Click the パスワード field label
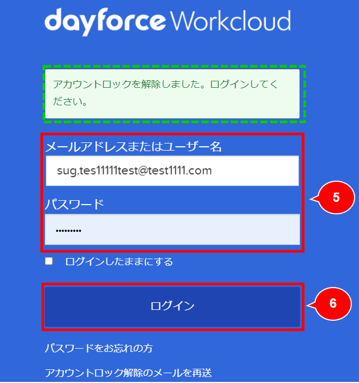Screen dimensions: 359x383 pos(74,205)
